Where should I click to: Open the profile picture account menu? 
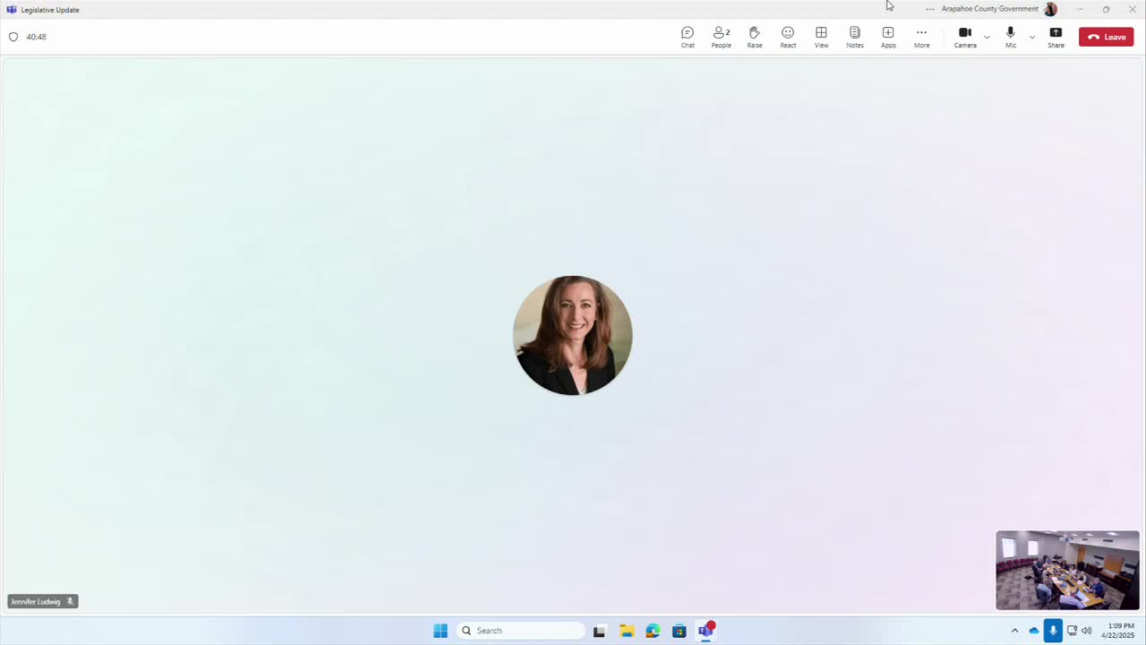(1050, 9)
